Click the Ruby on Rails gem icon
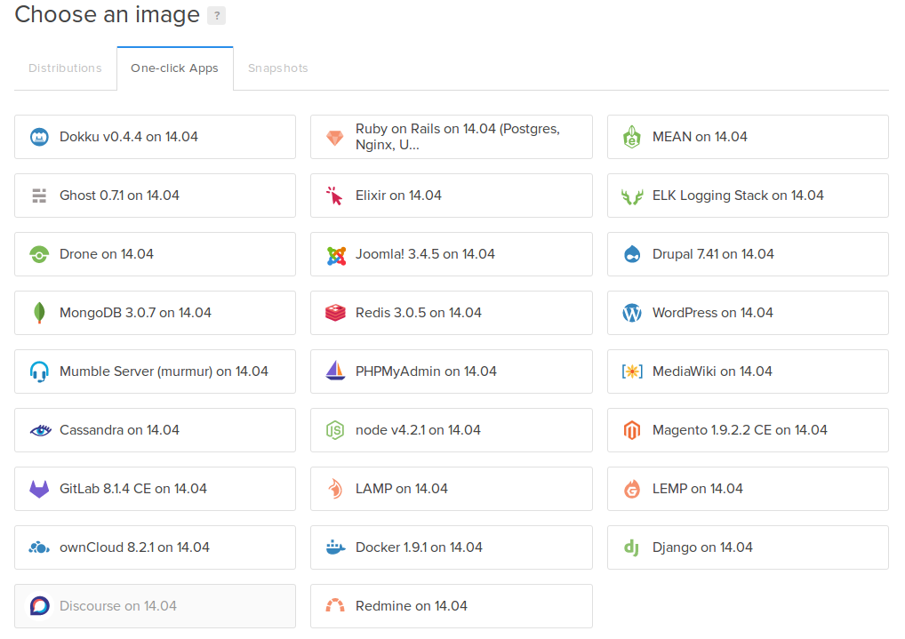The height and width of the screenshot is (639, 905). click(335, 138)
